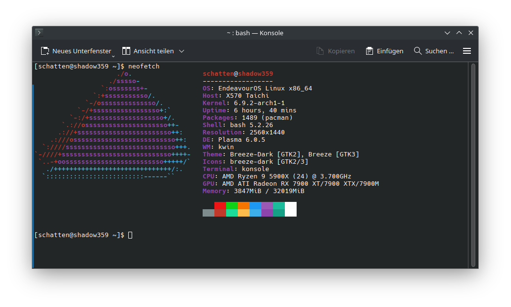Click the '1489 (pacman)' packages value
The height and width of the screenshot is (307, 511).
point(267,117)
